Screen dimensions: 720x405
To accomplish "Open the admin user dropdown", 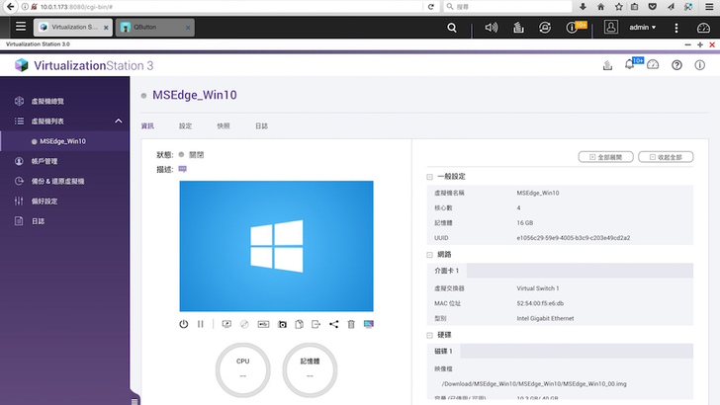I will click(x=642, y=28).
